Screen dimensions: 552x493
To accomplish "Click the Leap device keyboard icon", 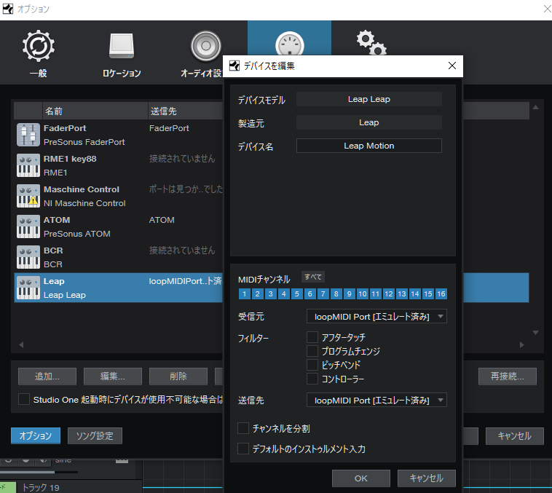I will pos(28,288).
